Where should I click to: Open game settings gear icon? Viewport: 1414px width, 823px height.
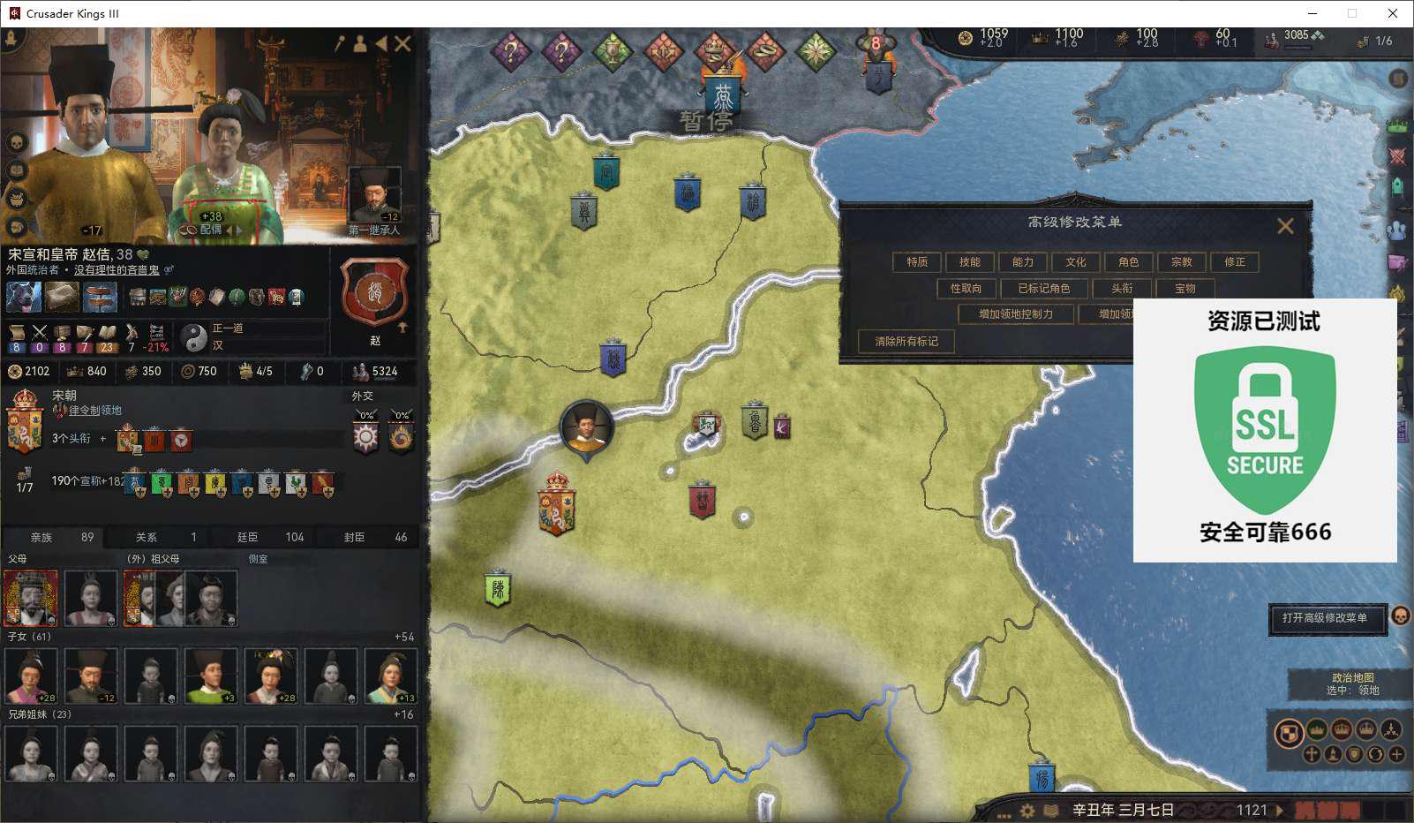pos(1027,810)
